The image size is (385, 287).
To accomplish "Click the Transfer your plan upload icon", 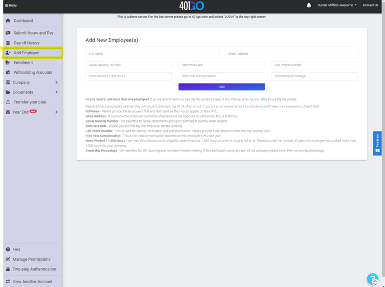I will [8, 102].
